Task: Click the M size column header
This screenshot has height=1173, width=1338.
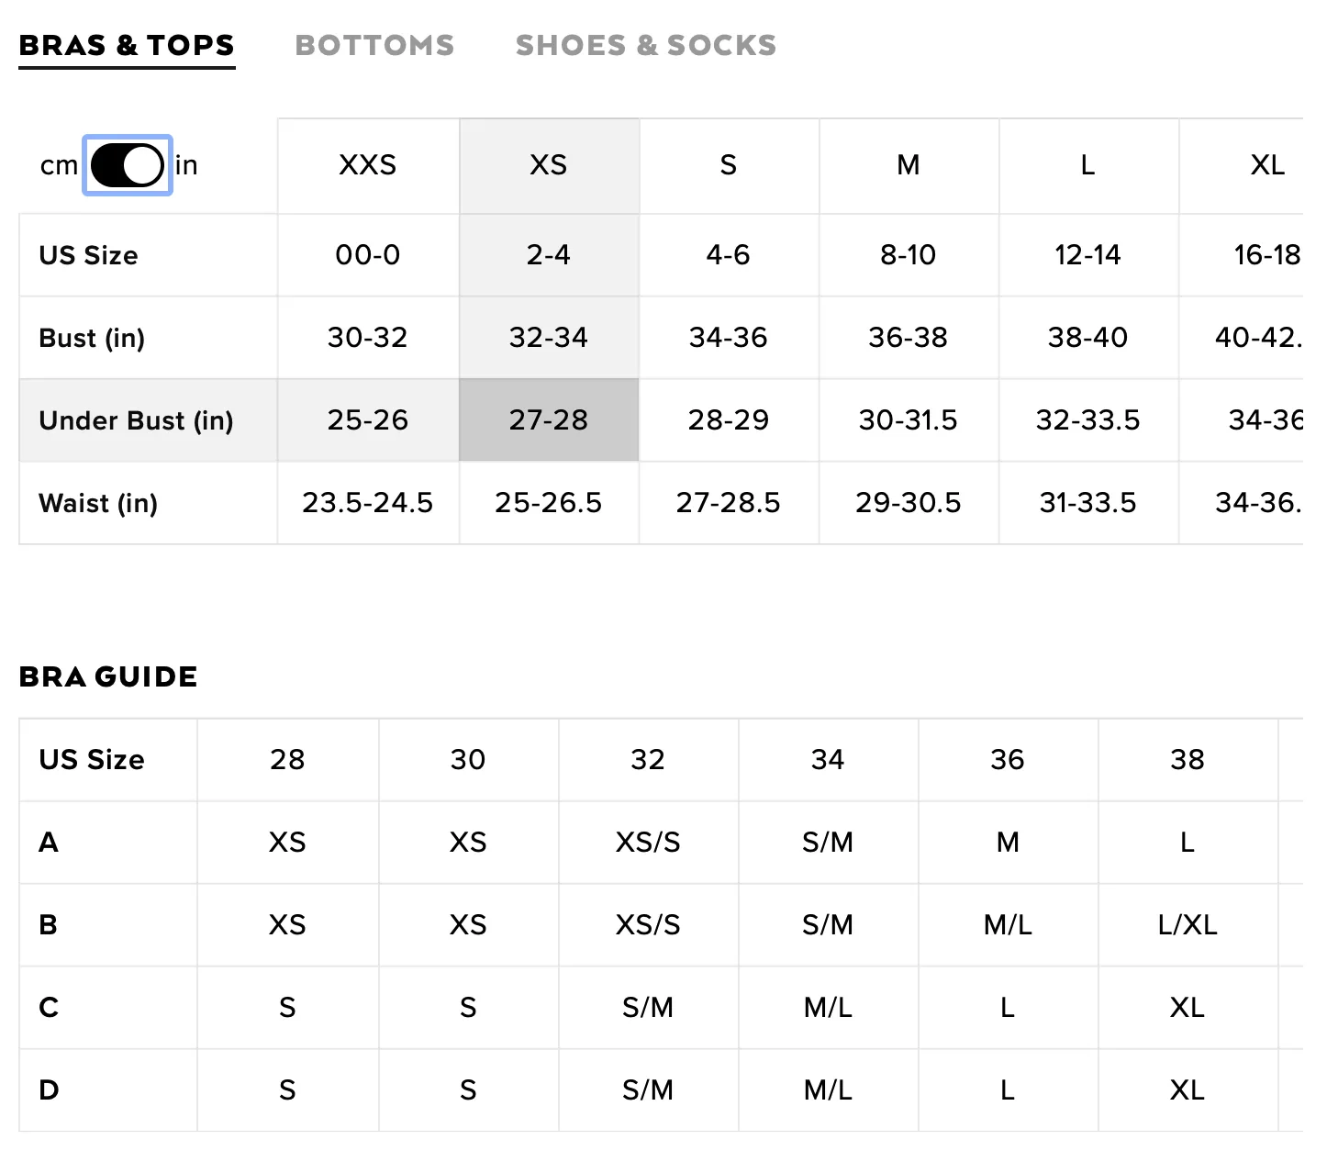Action: (909, 166)
